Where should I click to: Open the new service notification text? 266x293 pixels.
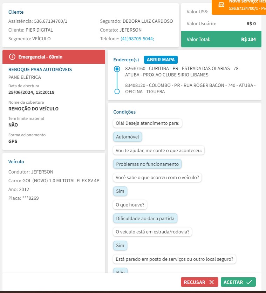point(247,5)
